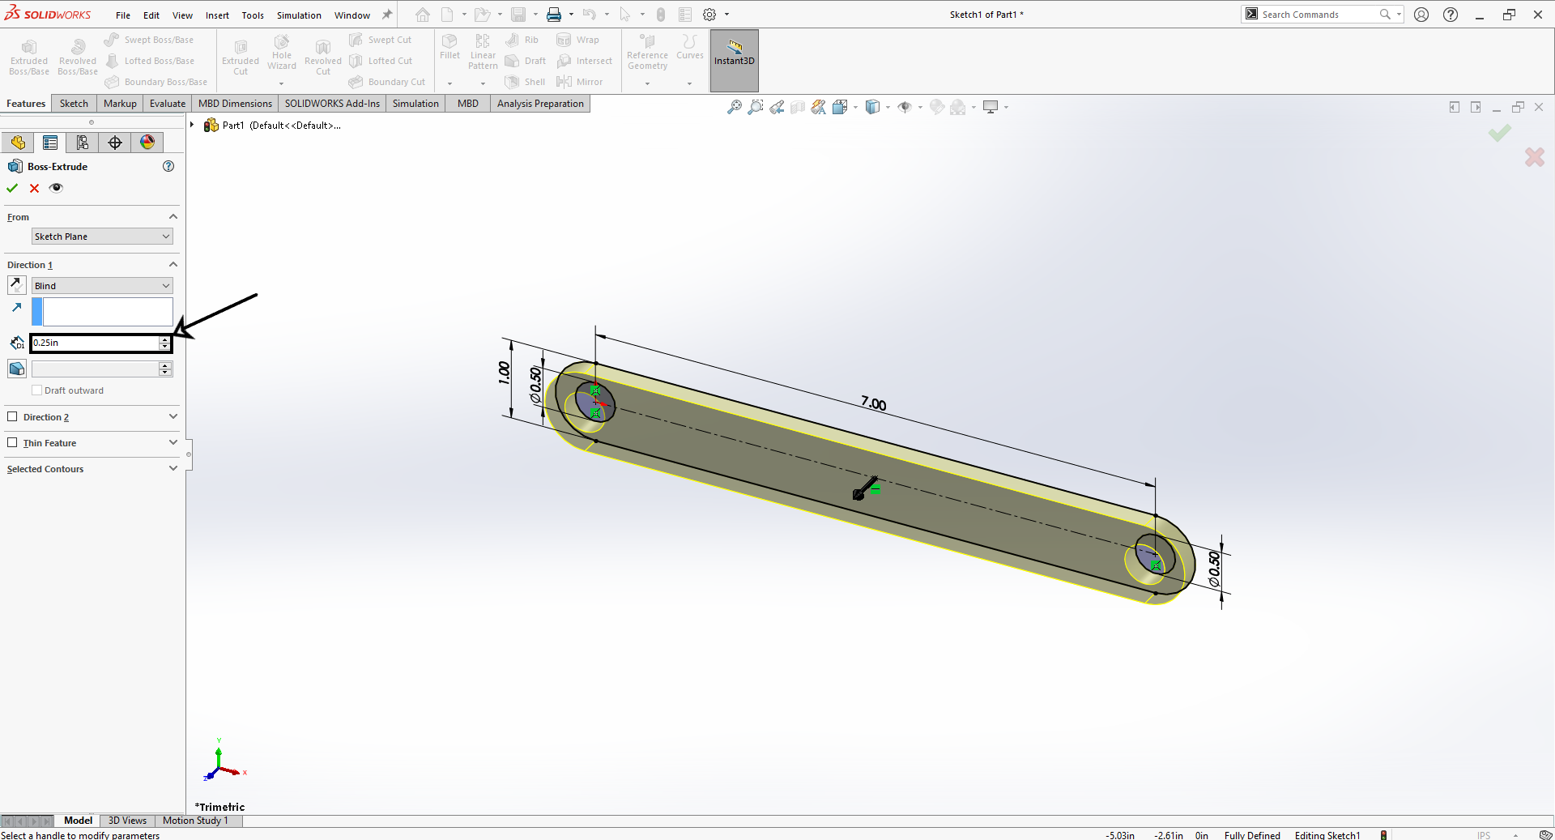
Task: Accept the Boss-Extrude with green checkmark
Action: pos(11,187)
